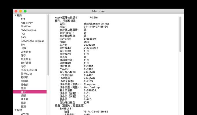Select 光盘刻录 in the sidebar
This screenshot has width=197, height=115.
pos(26,59)
